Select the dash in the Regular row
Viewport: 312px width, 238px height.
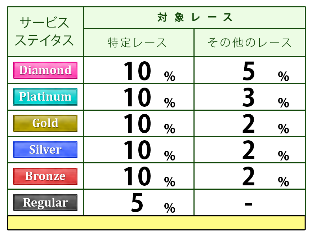pyautogui.click(x=248, y=204)
